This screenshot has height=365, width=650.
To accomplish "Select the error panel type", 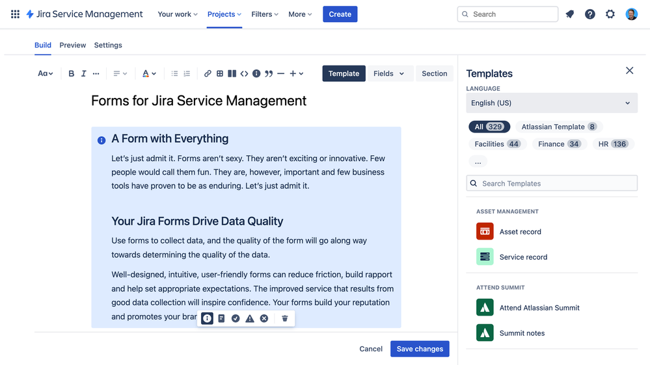I will pyautogui.click(x=264, y=318).
